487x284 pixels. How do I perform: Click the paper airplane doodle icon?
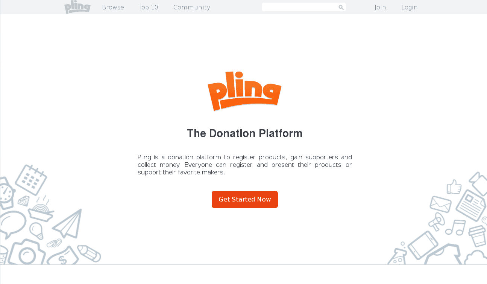[68, 224]
